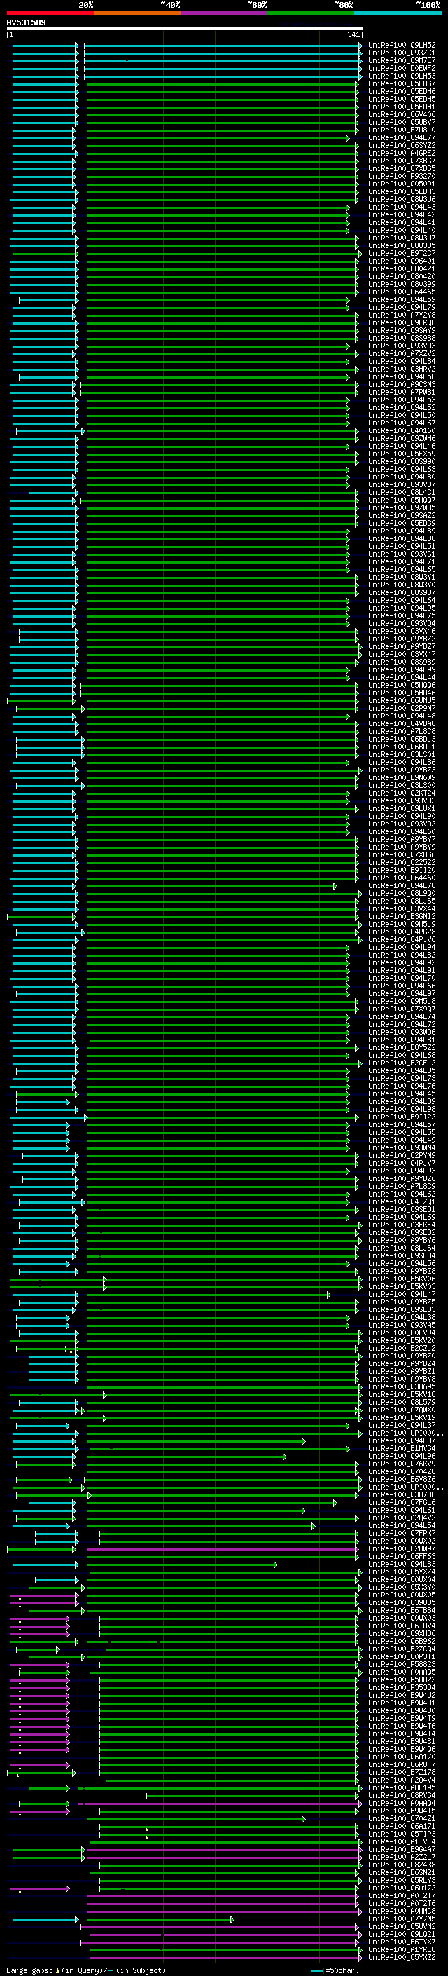Select the UniRef100_Q5UBV7 label
This screenshot has width=448, height=1976.
pos(402,122)
